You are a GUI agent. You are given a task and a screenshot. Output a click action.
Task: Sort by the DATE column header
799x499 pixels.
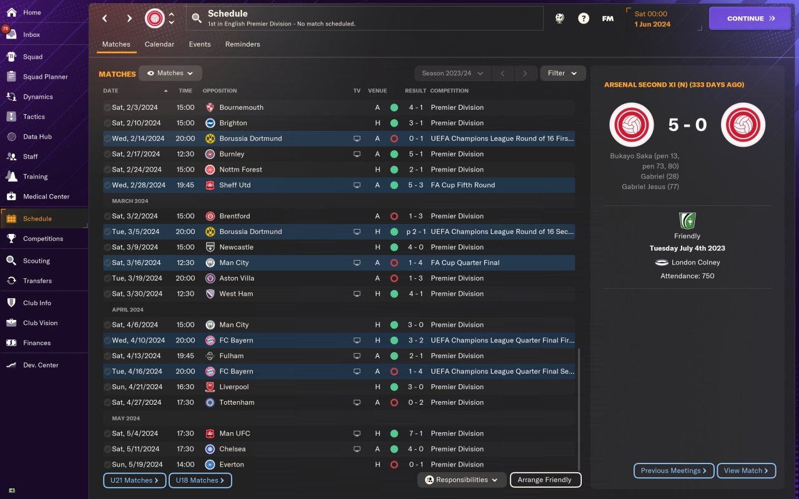pos(135,91)
